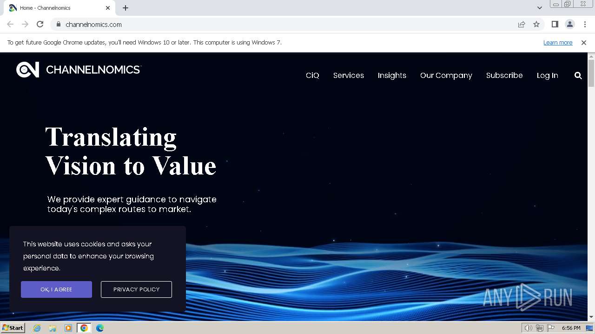Click the cookie notice text
The image size is (595, 334).
(88, 256)
